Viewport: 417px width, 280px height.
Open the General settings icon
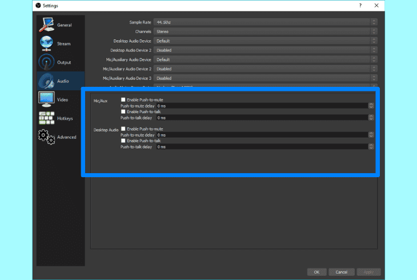coord(46,25)
